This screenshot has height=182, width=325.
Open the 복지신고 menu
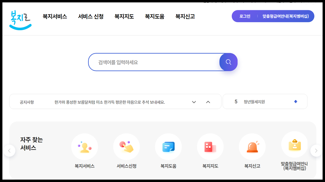(184, 16)
